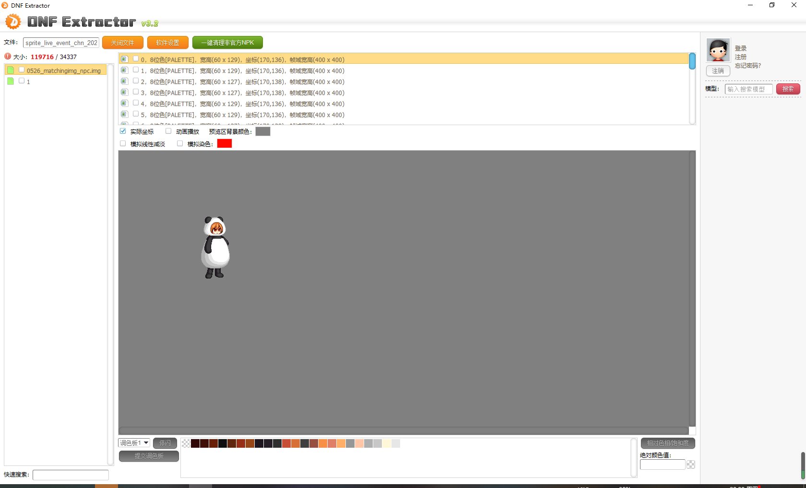Click the 提交调色板 button
The image size is (806, 488).
pyautogui.click(x=149, y=456)
